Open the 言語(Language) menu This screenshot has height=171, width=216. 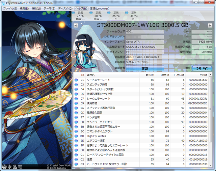tap(100, 8)
